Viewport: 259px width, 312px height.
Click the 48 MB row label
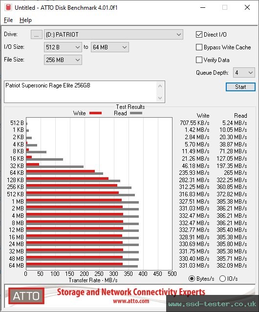[16, 258]
